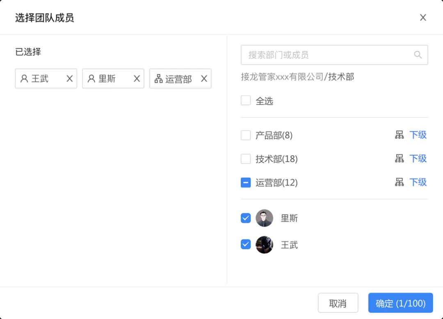Click 里斯's avatar photo

click(x=265, y=218)
